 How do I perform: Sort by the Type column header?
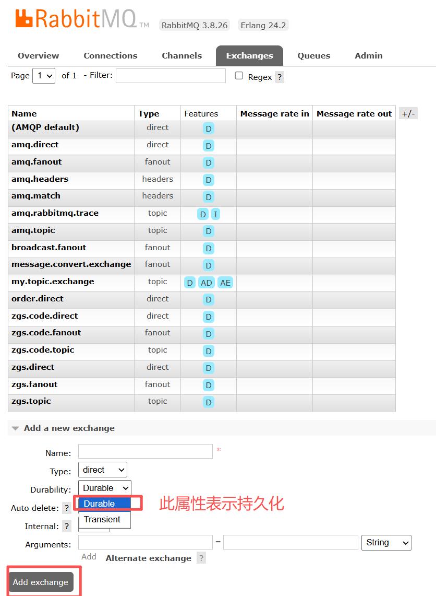click(149, 114)
